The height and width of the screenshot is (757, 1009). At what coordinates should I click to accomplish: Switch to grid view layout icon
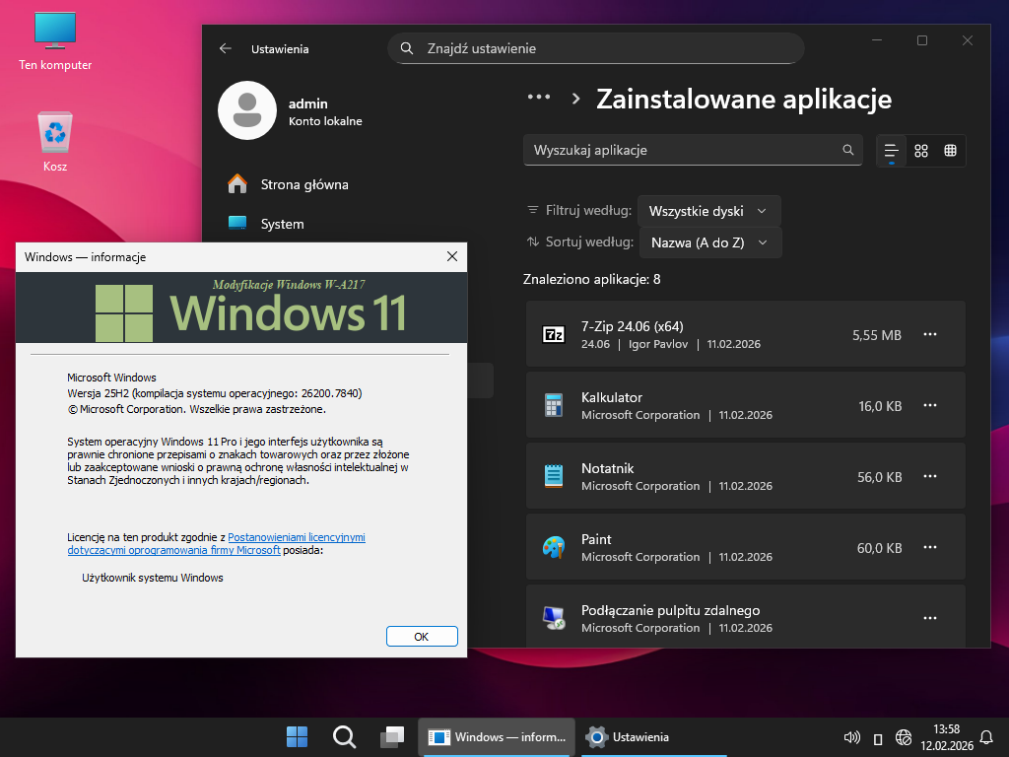coord(921,151)
